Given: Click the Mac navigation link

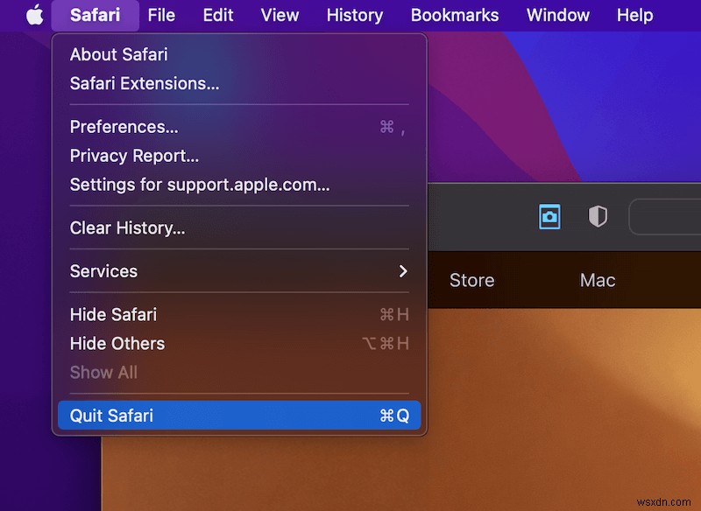Looking at the screenshot, I should point(597,280).
